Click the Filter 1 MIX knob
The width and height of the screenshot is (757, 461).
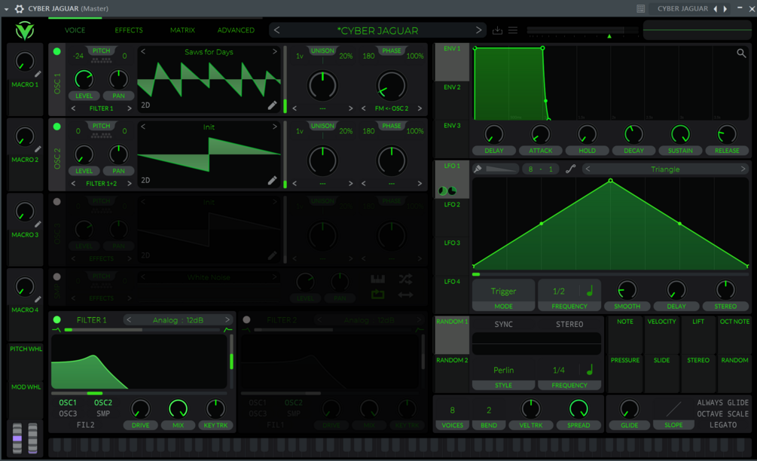coord(179,409)
